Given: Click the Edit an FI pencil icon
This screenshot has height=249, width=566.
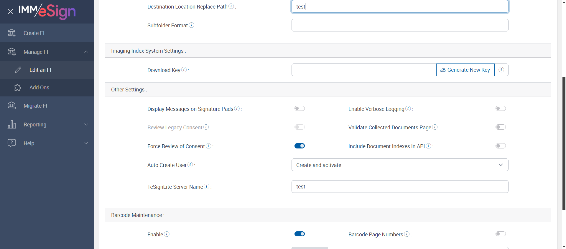Looking at the screenshot, I should click(18, 70).
